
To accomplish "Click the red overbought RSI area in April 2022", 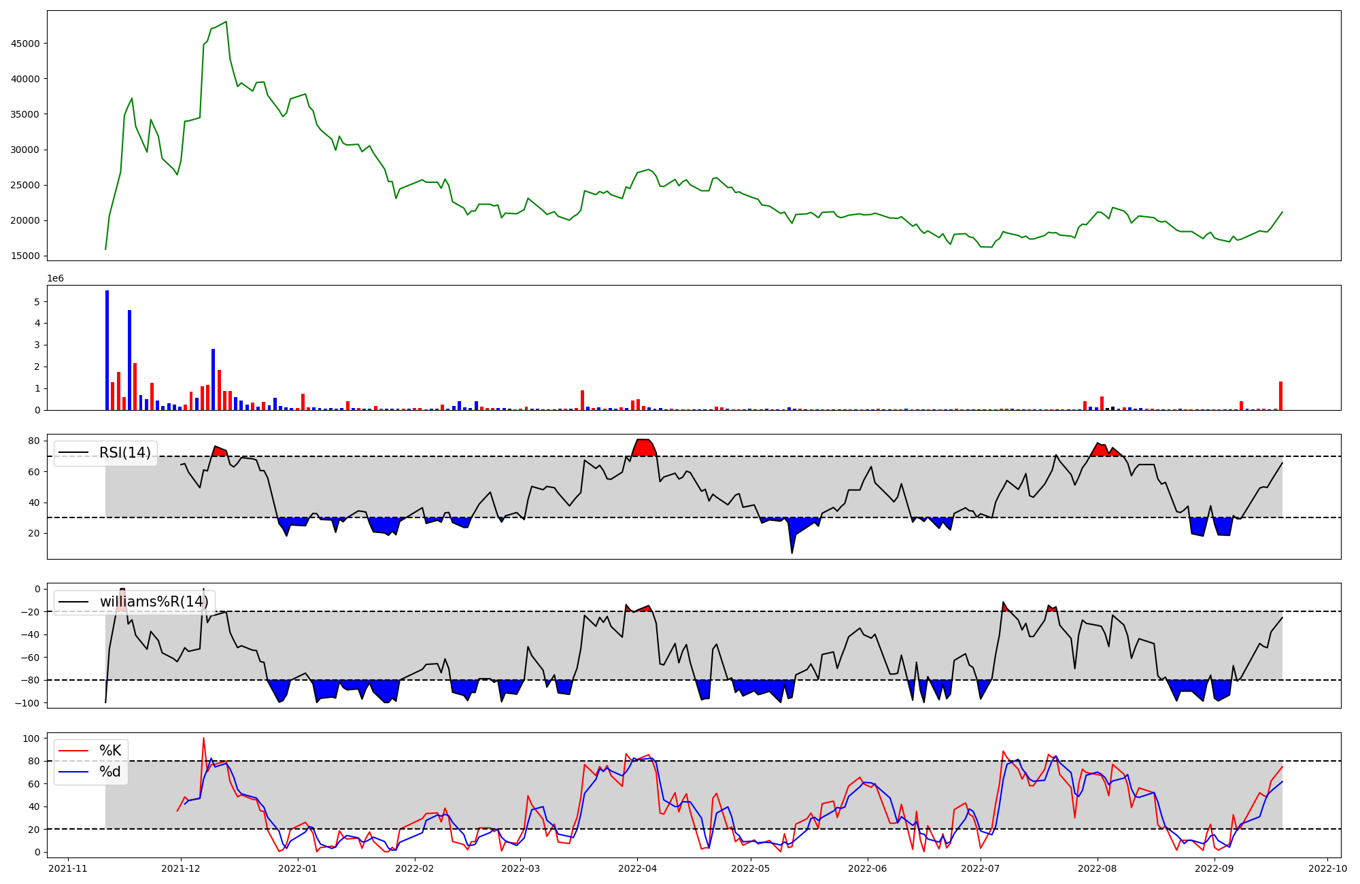I will click(643, 448).
